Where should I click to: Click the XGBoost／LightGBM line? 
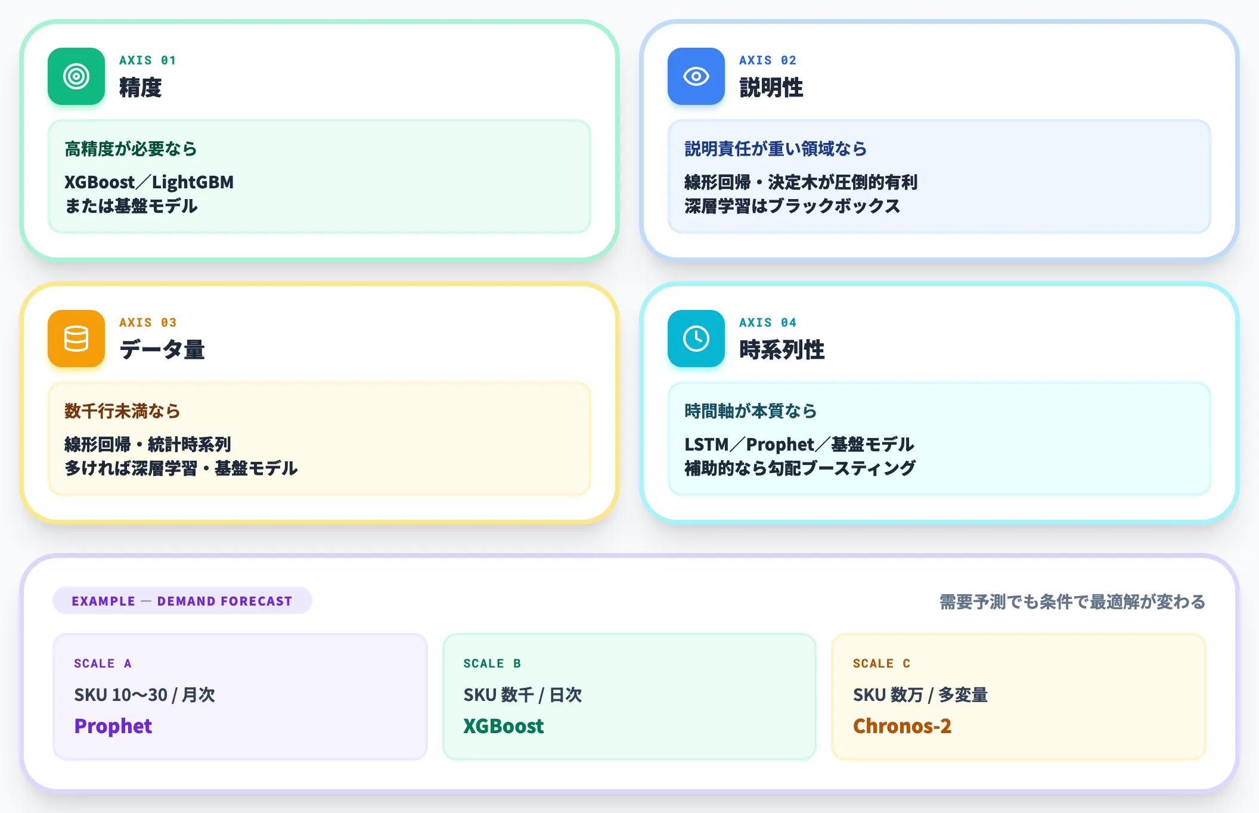[x=149, y=182]
